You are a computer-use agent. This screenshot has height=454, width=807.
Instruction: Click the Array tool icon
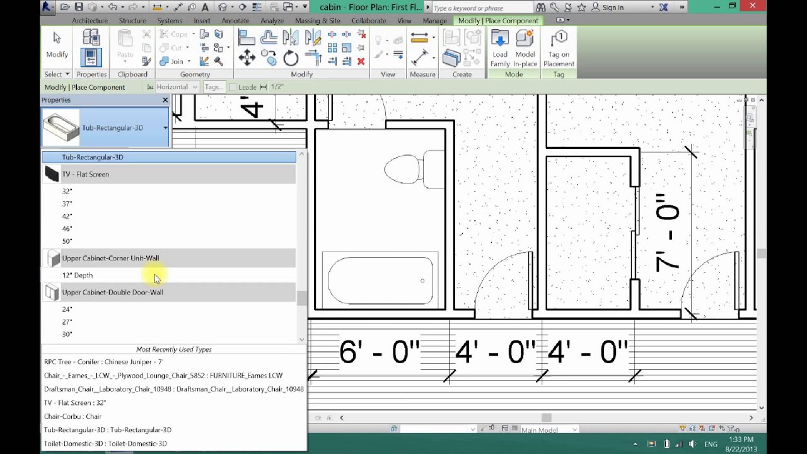tap(332, 48)
